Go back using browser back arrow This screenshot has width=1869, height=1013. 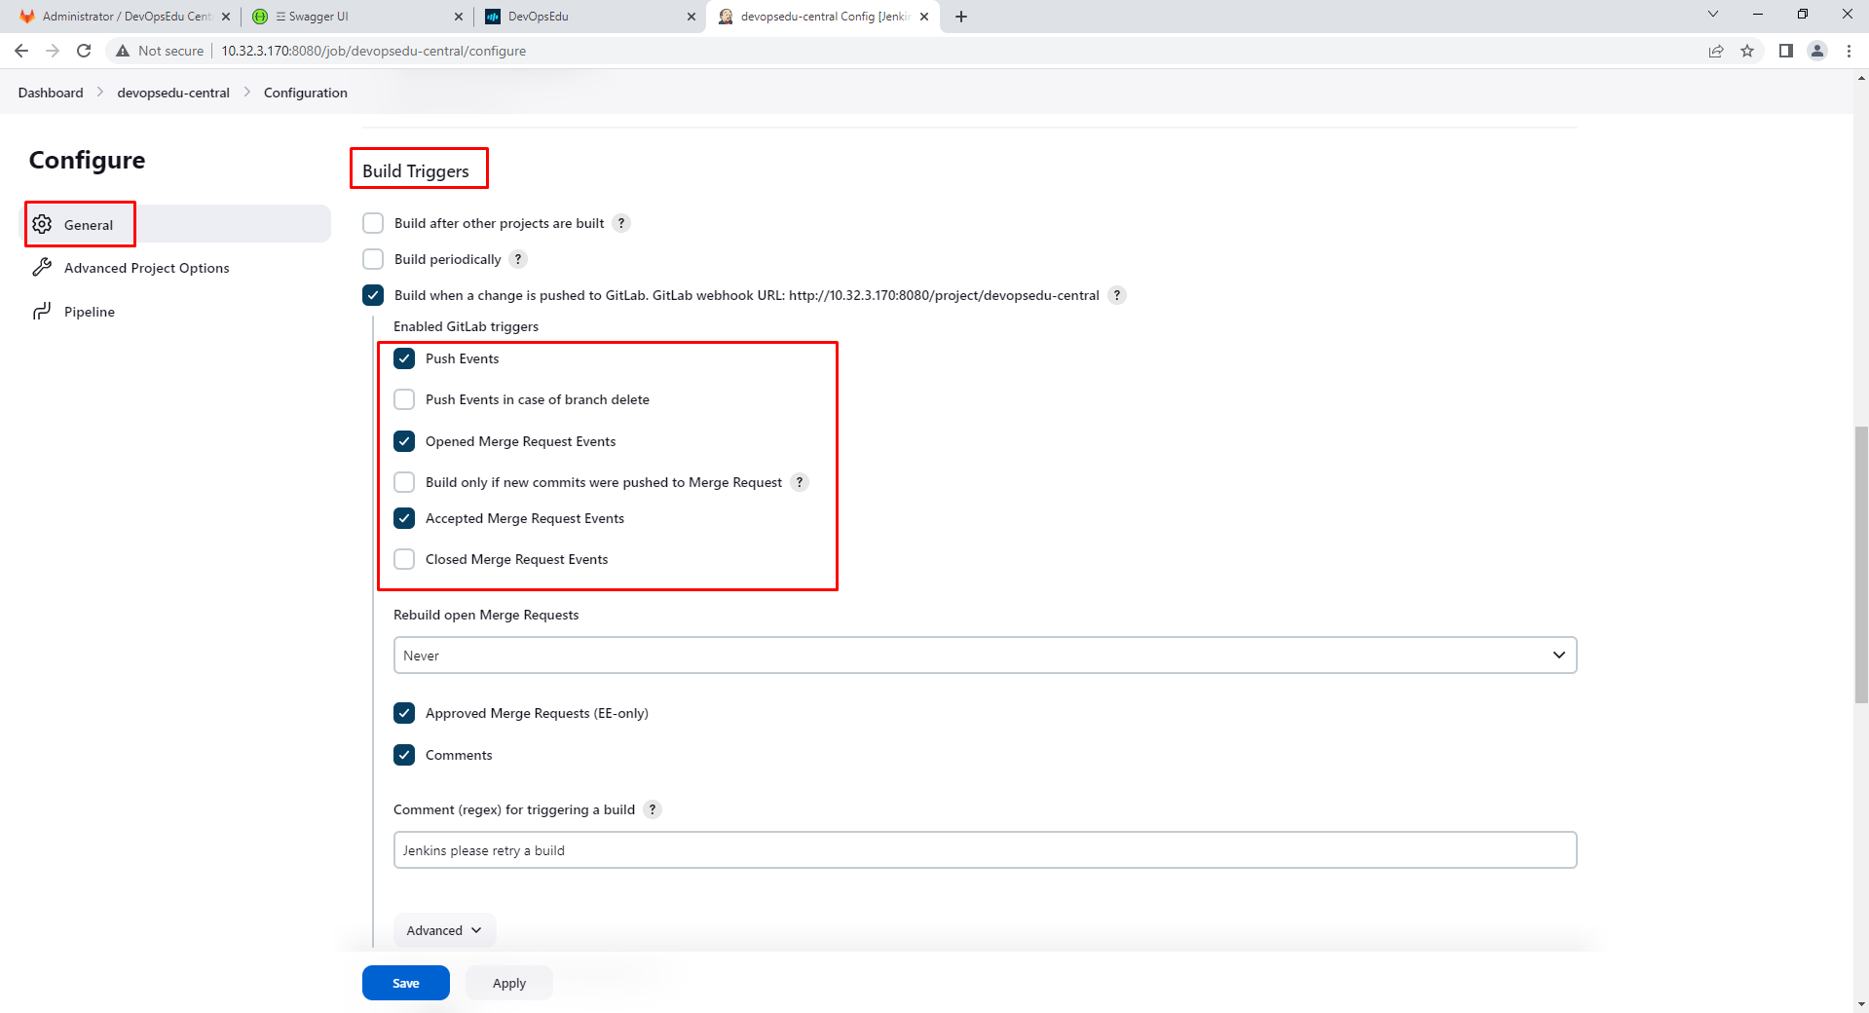coord(21,51)
